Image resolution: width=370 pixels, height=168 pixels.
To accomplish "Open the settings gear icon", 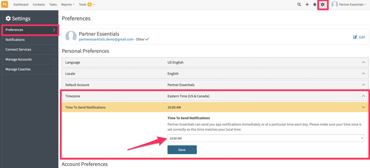I will (323, 4).
